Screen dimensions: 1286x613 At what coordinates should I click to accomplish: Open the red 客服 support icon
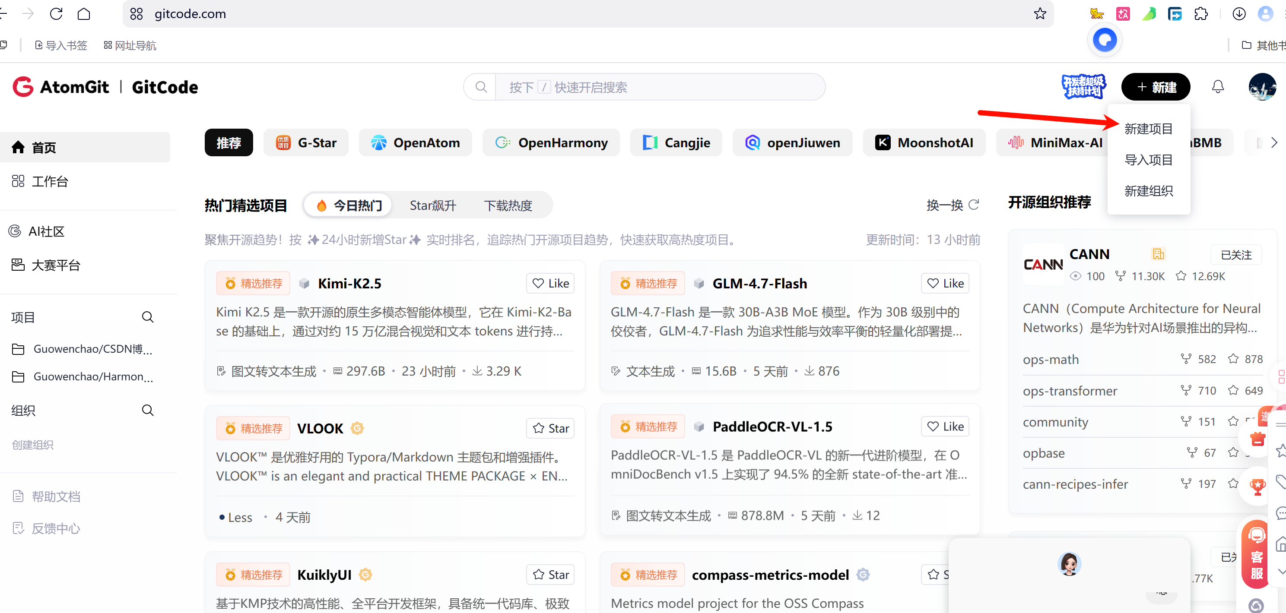point(1256,554)
